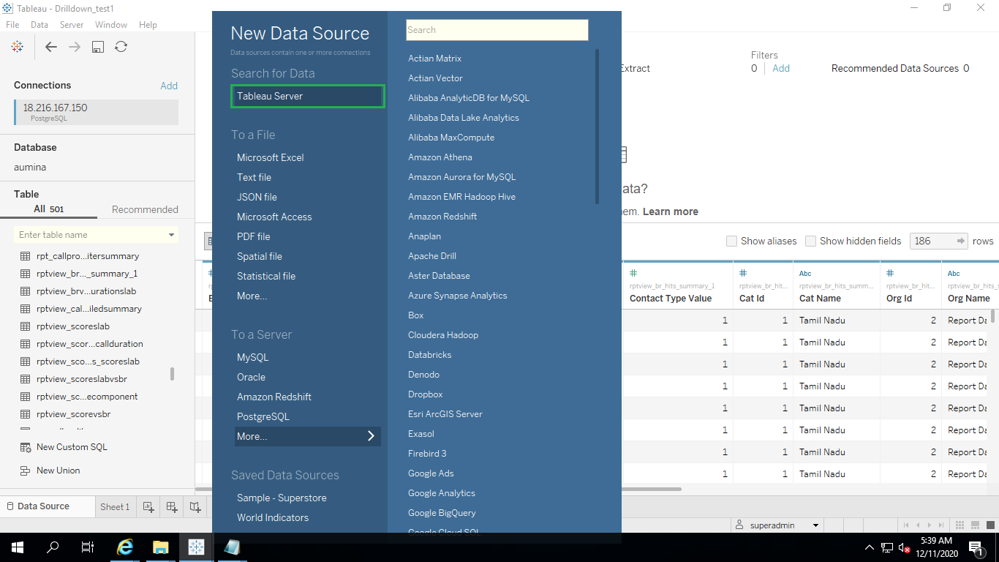Click Add next to Connections
The height and width of the screenshot is (562, 999).
[169, 86]
